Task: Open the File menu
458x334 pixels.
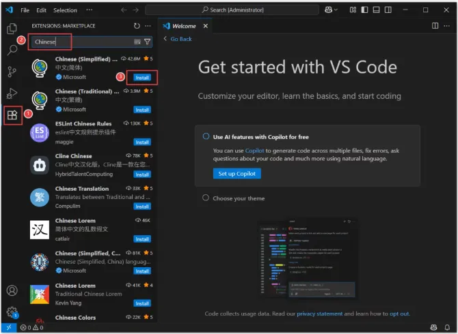Action: click(x=25, y=10)
